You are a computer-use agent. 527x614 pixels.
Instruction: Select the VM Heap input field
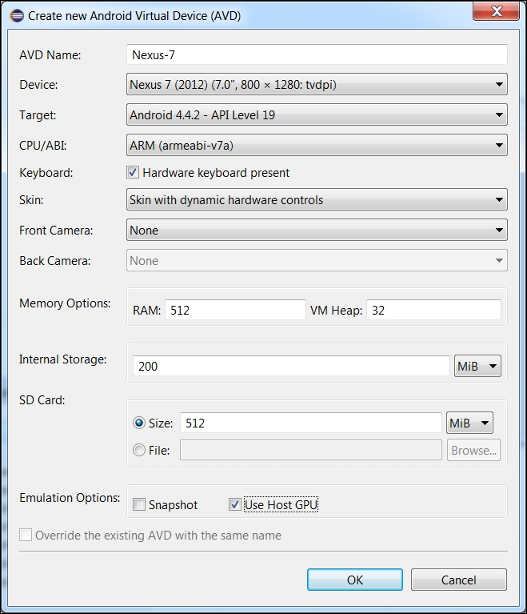tap(433, 310)
